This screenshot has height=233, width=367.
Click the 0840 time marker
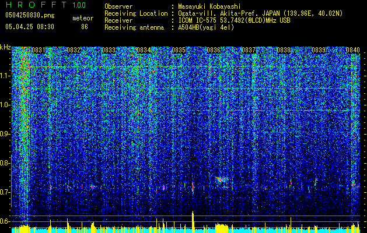pos(353,50)
